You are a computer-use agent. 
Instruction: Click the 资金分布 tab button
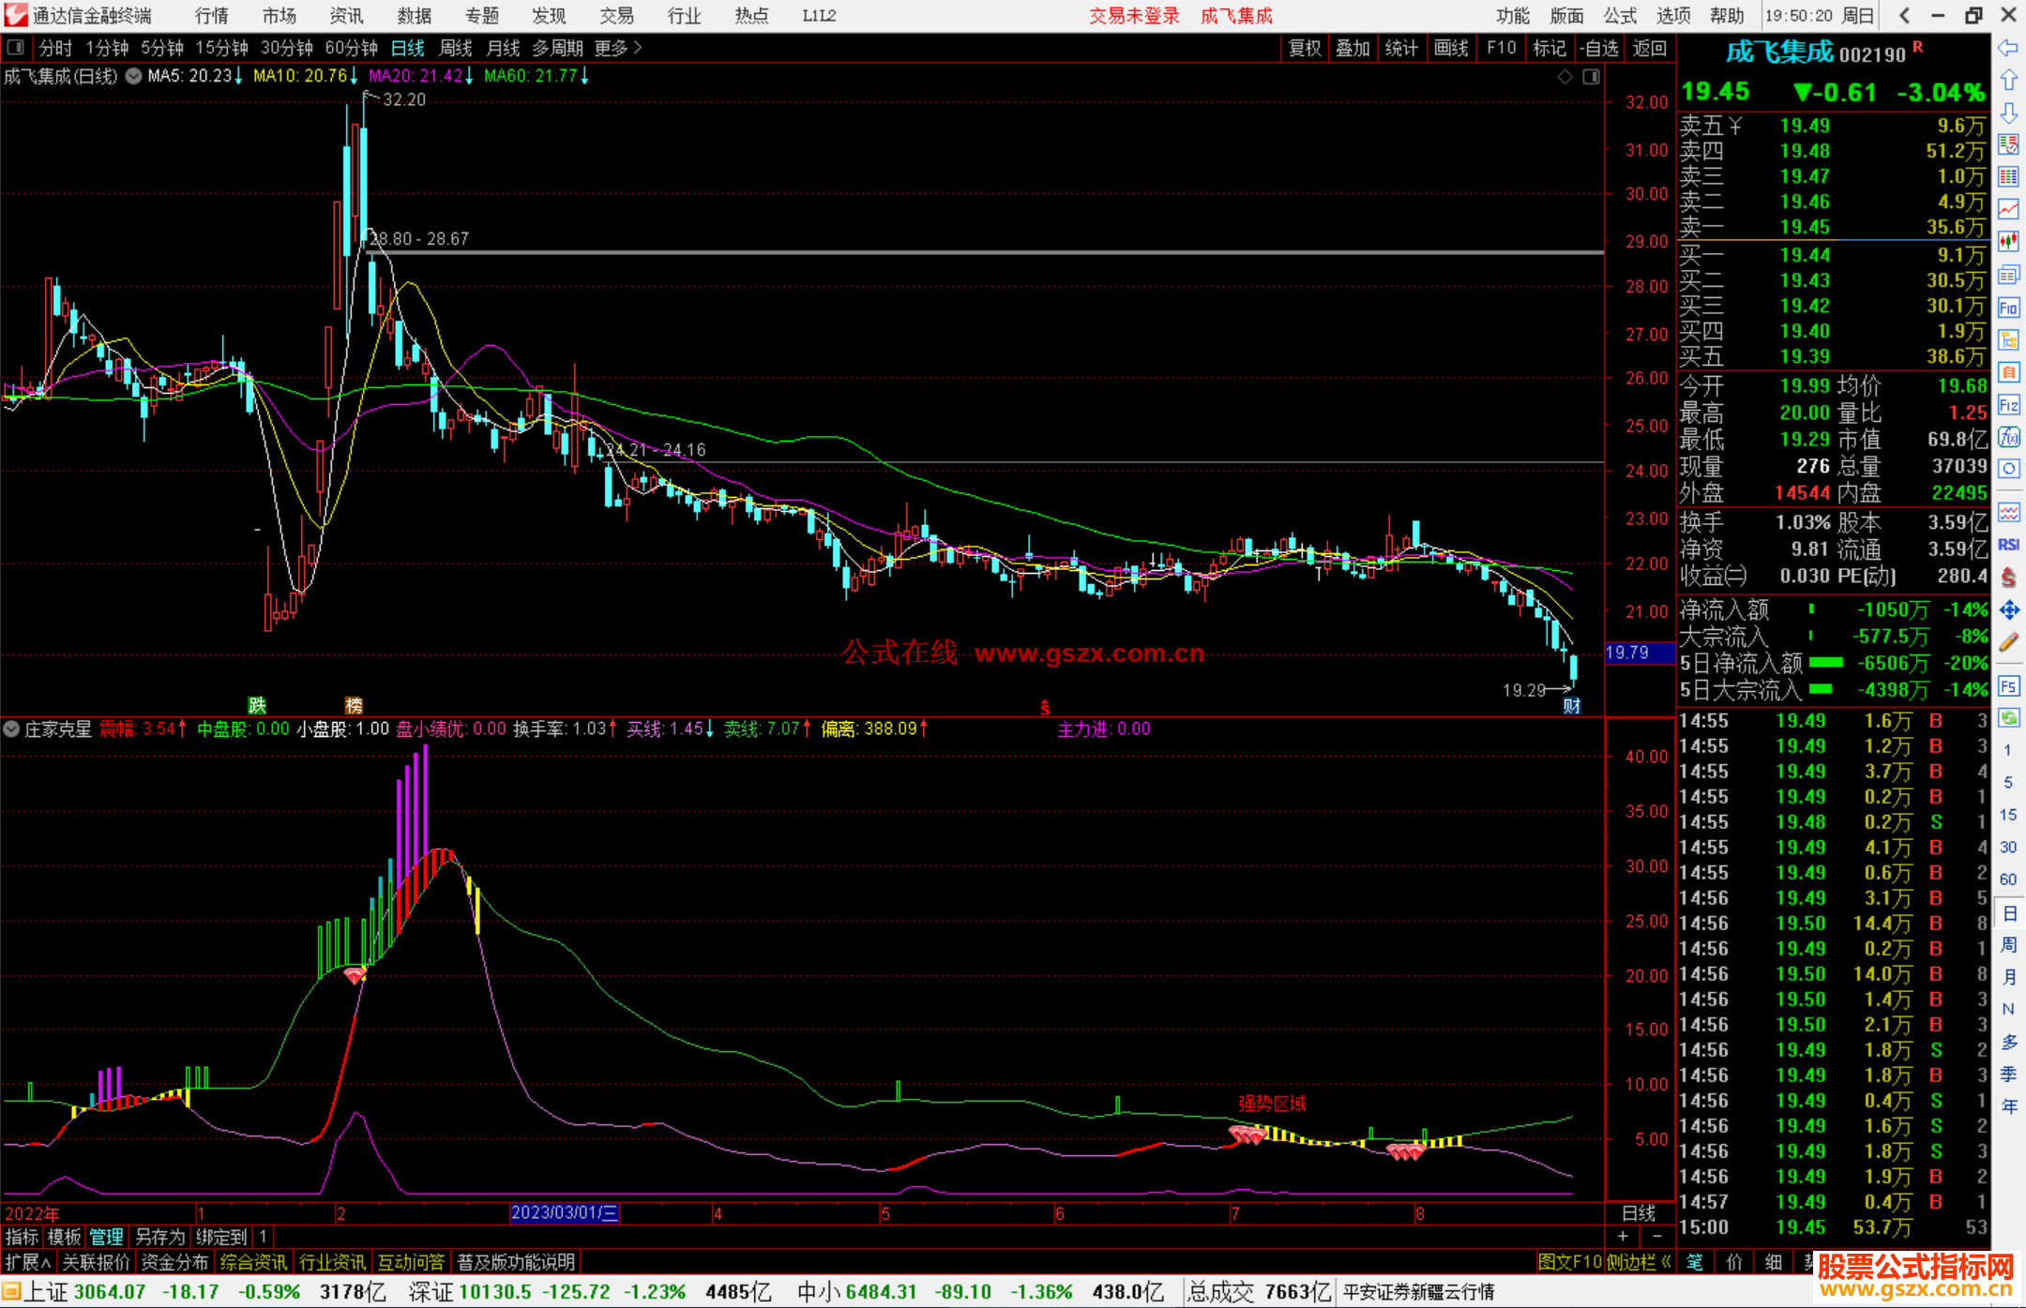(174, 1262)
